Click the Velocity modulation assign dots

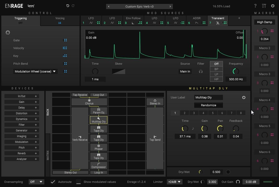[65, 48]
